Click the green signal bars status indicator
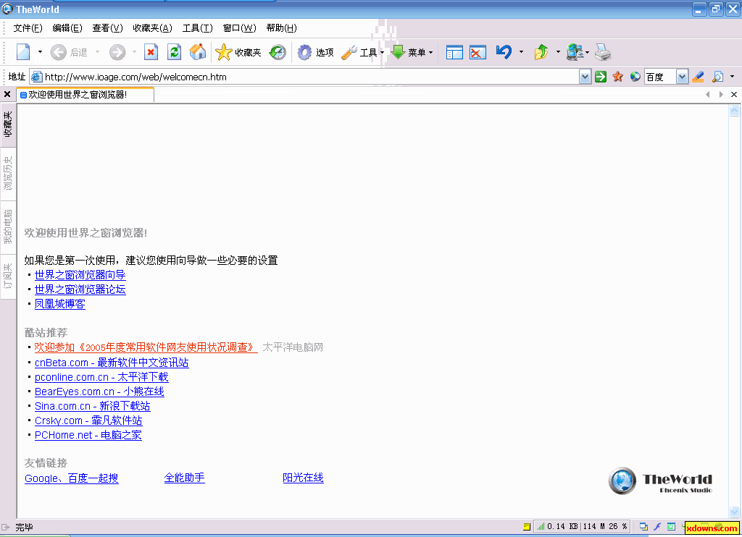 [541, 527]
